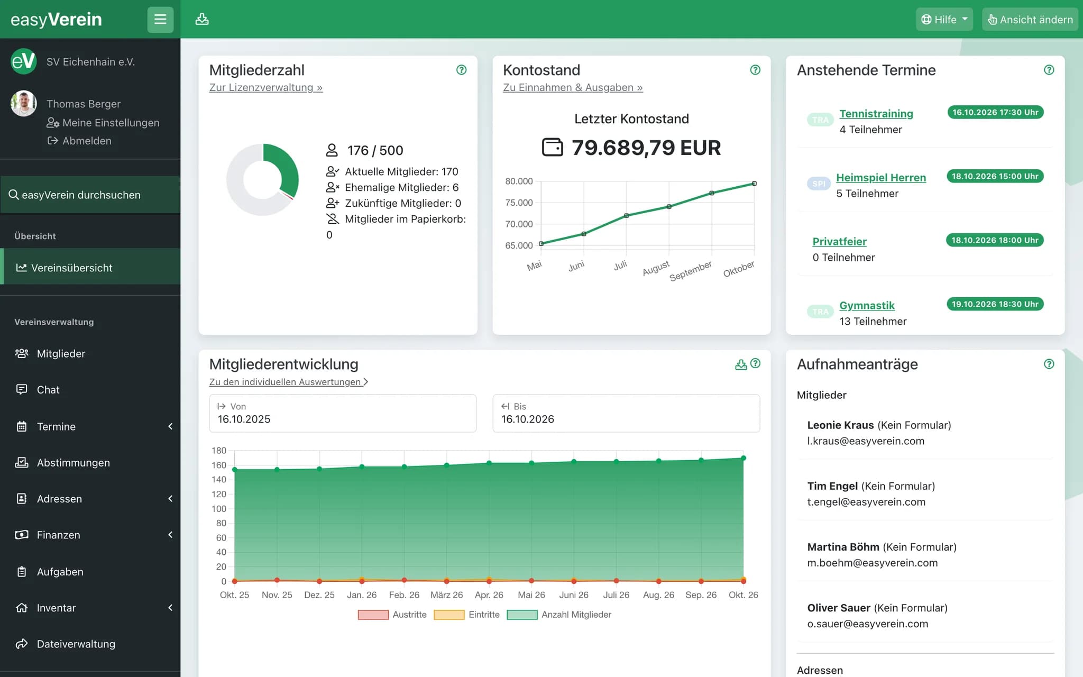Click the wallet icon beside the Kontostand amount
1083x677 pixels.
553,147
